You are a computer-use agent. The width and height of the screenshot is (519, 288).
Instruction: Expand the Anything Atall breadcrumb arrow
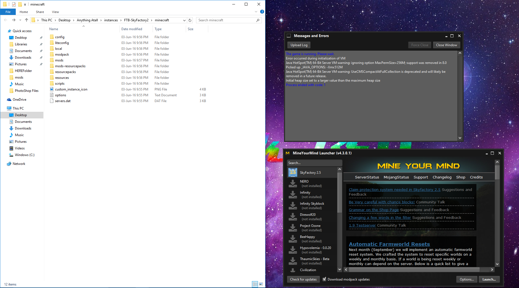[x=101, y=20]
